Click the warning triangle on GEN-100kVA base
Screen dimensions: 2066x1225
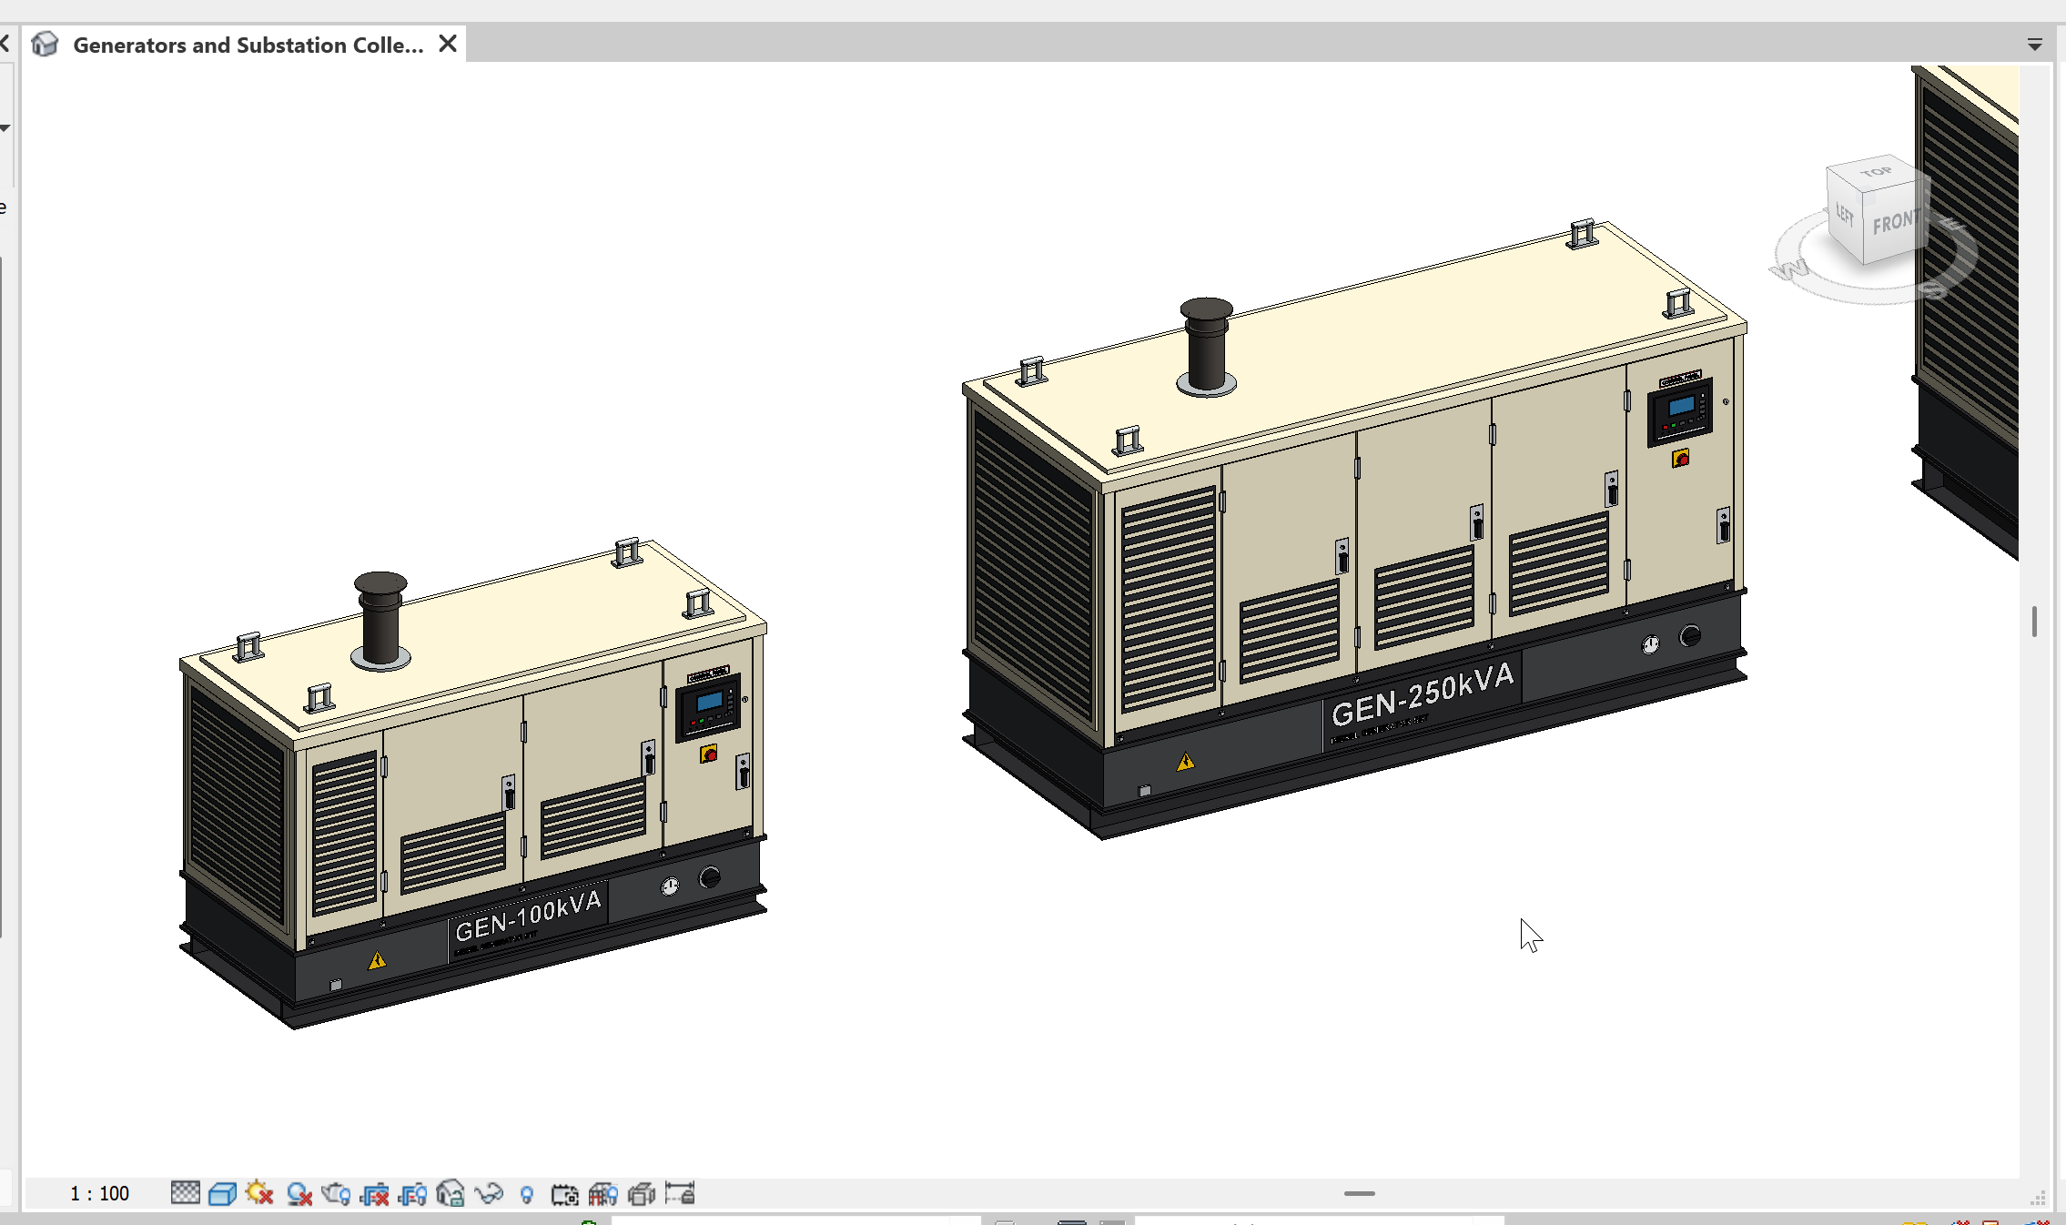(x=377, y=960)
